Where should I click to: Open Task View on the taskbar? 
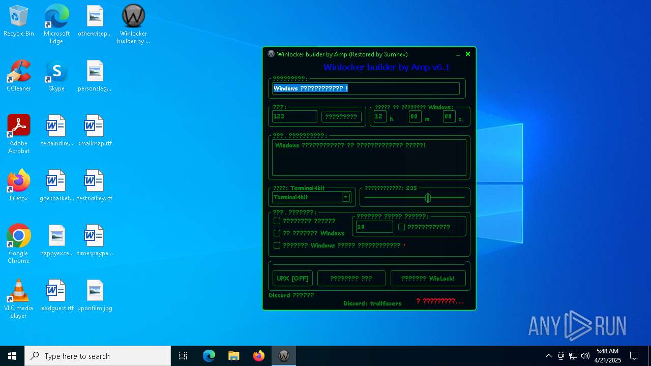click(x=183, y=356)
